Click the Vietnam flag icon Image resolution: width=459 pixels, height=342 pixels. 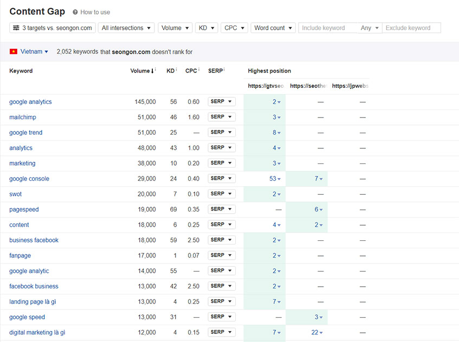coord(14,52)
